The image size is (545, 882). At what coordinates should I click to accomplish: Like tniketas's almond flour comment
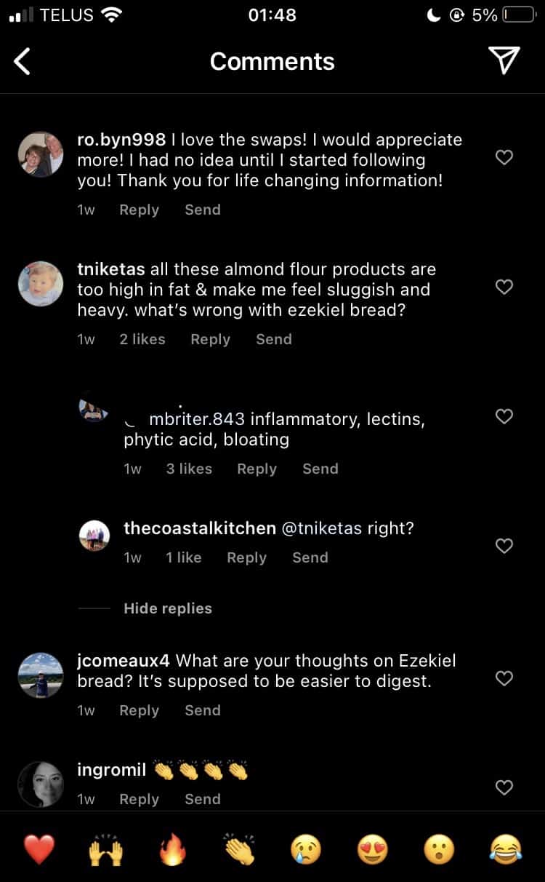(x=504, y=287)
